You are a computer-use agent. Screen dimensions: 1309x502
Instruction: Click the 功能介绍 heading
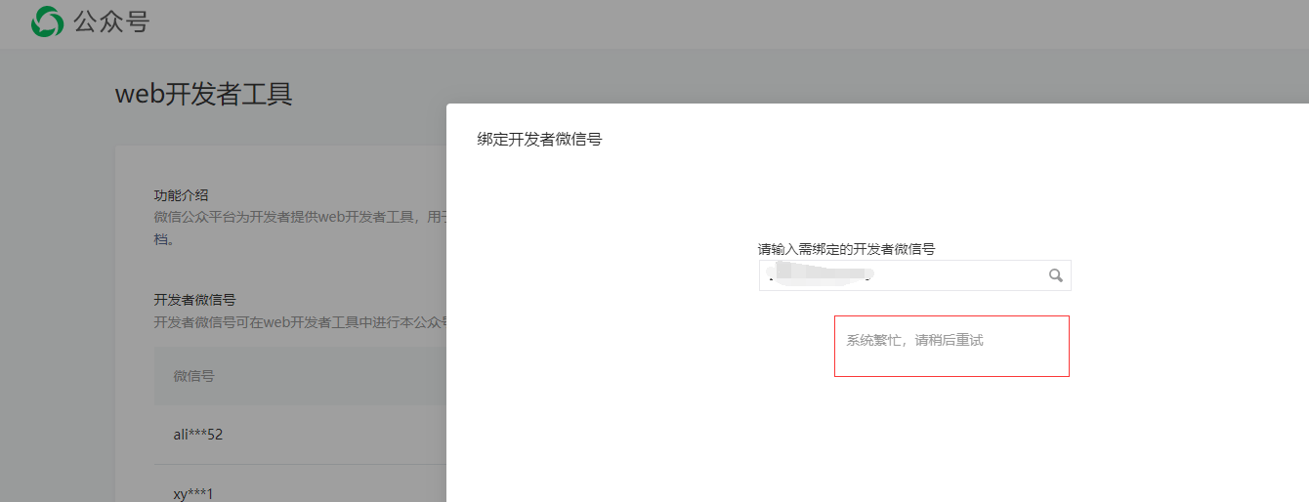(182, 195)
